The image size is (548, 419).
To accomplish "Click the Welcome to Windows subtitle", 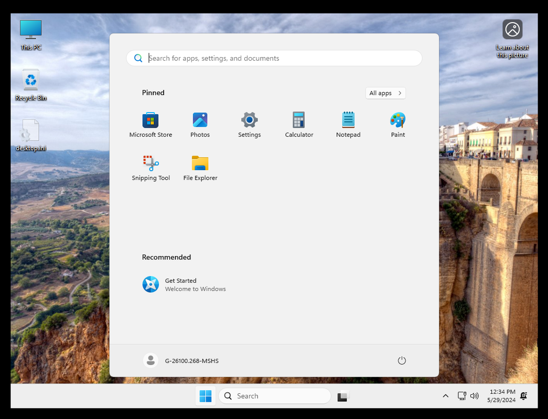I will pyautogui.click(x=196, y=289).
